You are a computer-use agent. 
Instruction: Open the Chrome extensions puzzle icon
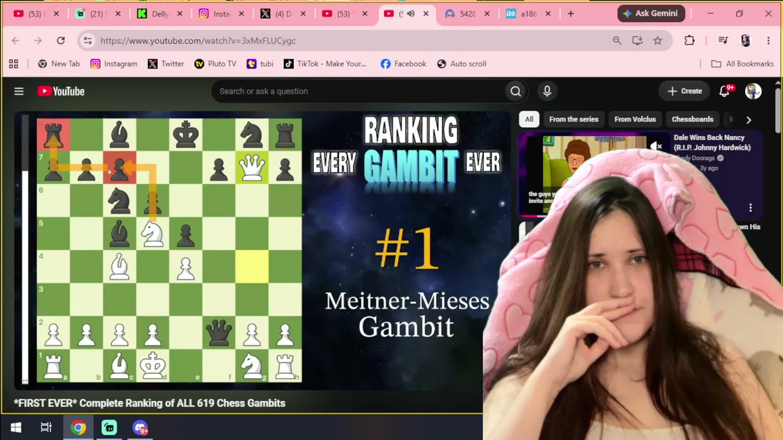689,40
